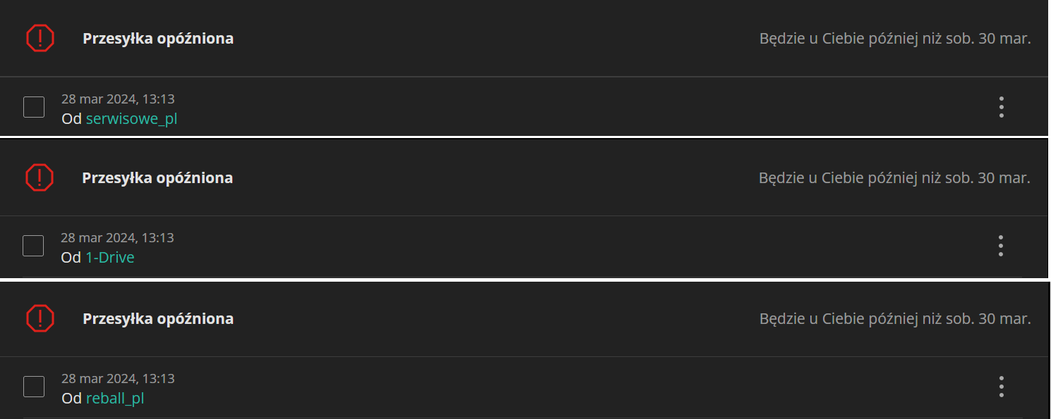The image size is (1051, 419).
Task: Open the three-dot menu for the reball_pl order
Action: coord(1001,387)
